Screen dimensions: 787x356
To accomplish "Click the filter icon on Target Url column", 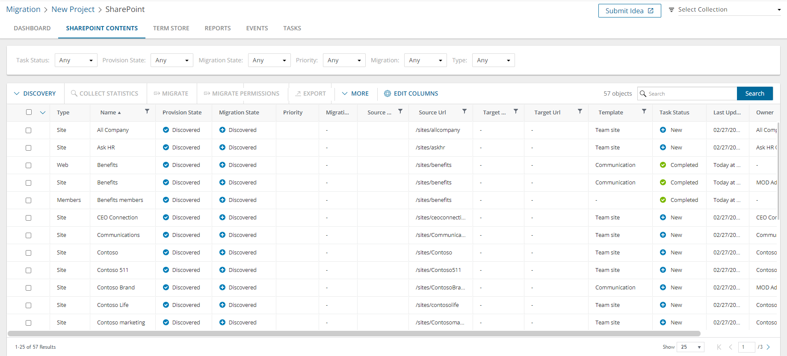I will 580,111.
